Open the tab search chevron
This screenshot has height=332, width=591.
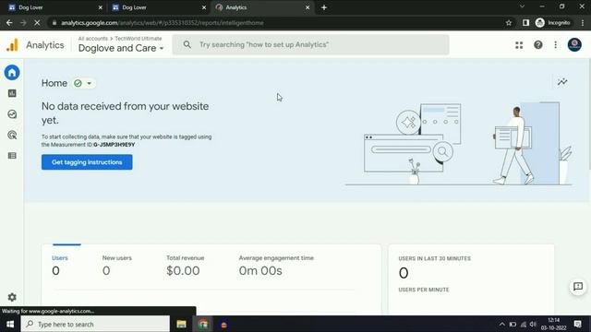522,6
